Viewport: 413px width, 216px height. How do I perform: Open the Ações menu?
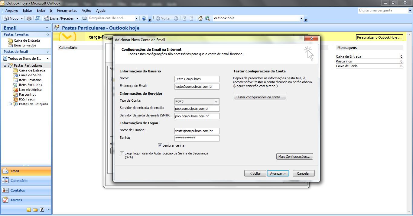tap(86, 11)
